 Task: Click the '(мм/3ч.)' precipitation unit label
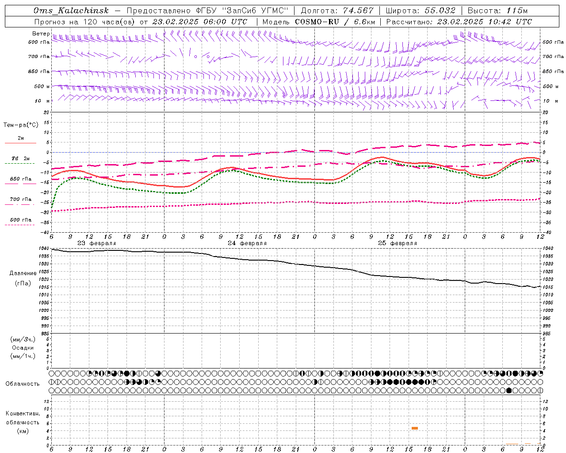click(23, 339)
